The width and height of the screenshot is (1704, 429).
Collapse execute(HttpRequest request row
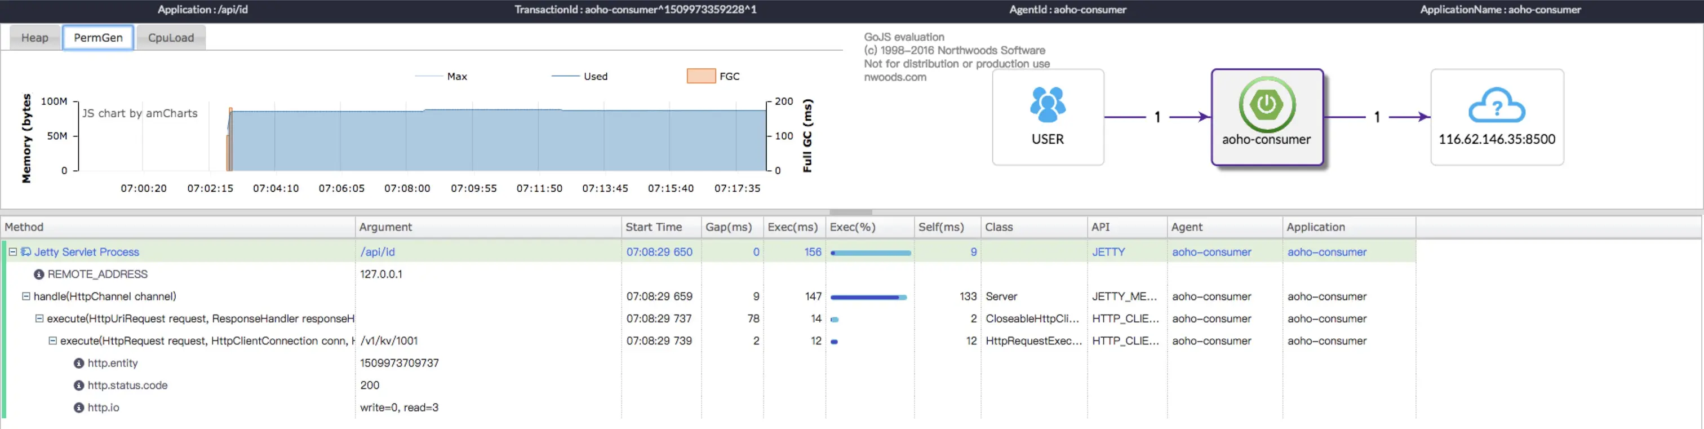click(52, 340)
